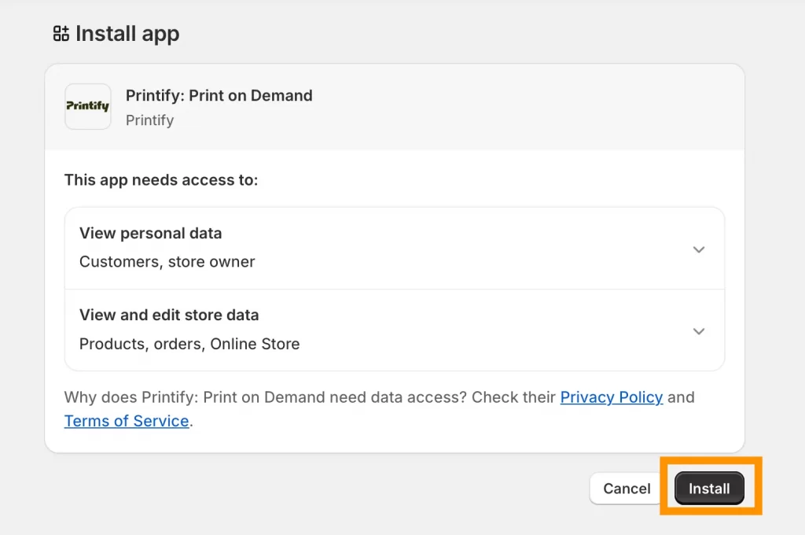Click the Install button
This screenshot has height=535, width=805.
(709, 489)
